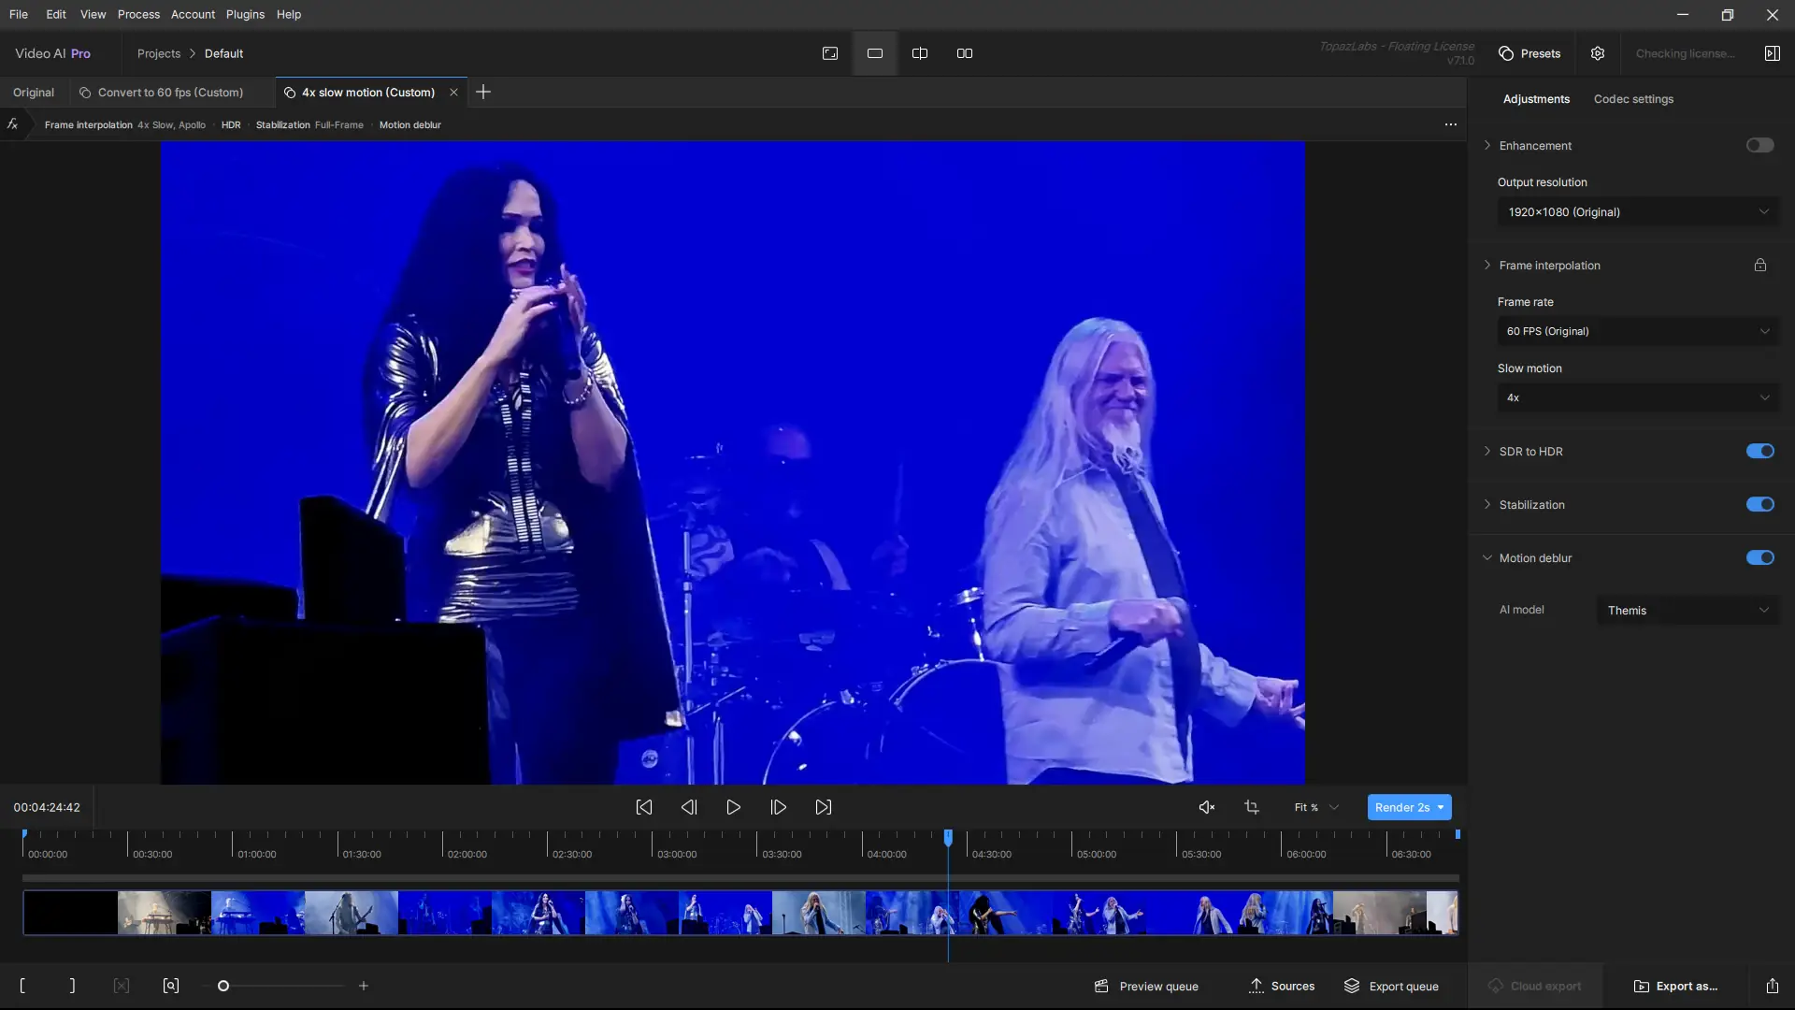Open the Themis AI model dropdown

1687,610
